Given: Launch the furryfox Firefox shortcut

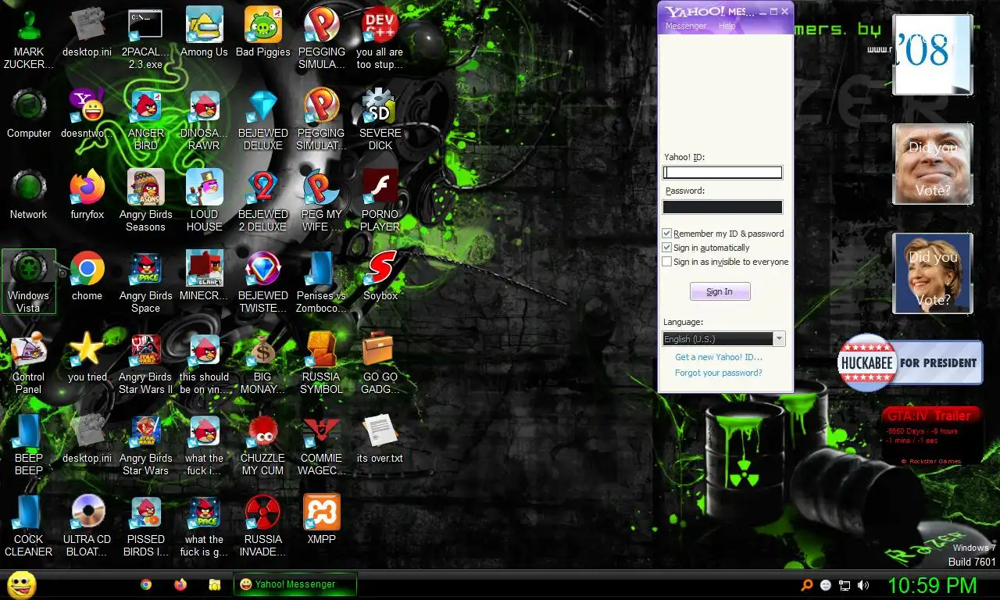Looking at the screenshot, I should (87, 195).
